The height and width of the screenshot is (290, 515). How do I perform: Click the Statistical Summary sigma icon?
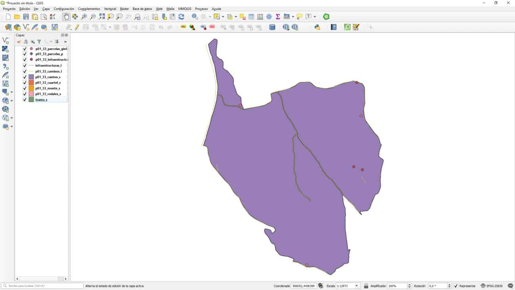pos(278,17)
